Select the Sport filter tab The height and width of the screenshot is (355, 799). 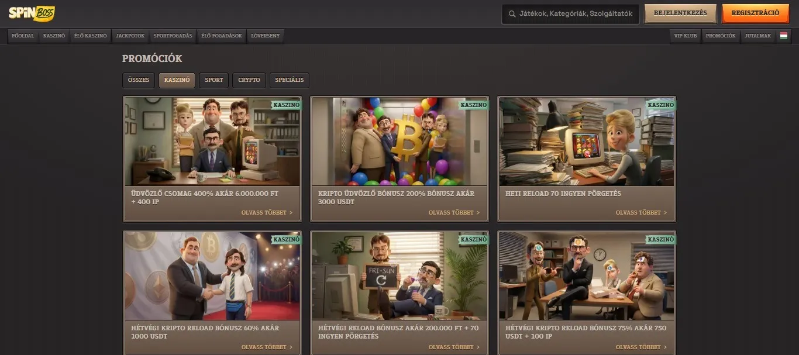(214, 80)
